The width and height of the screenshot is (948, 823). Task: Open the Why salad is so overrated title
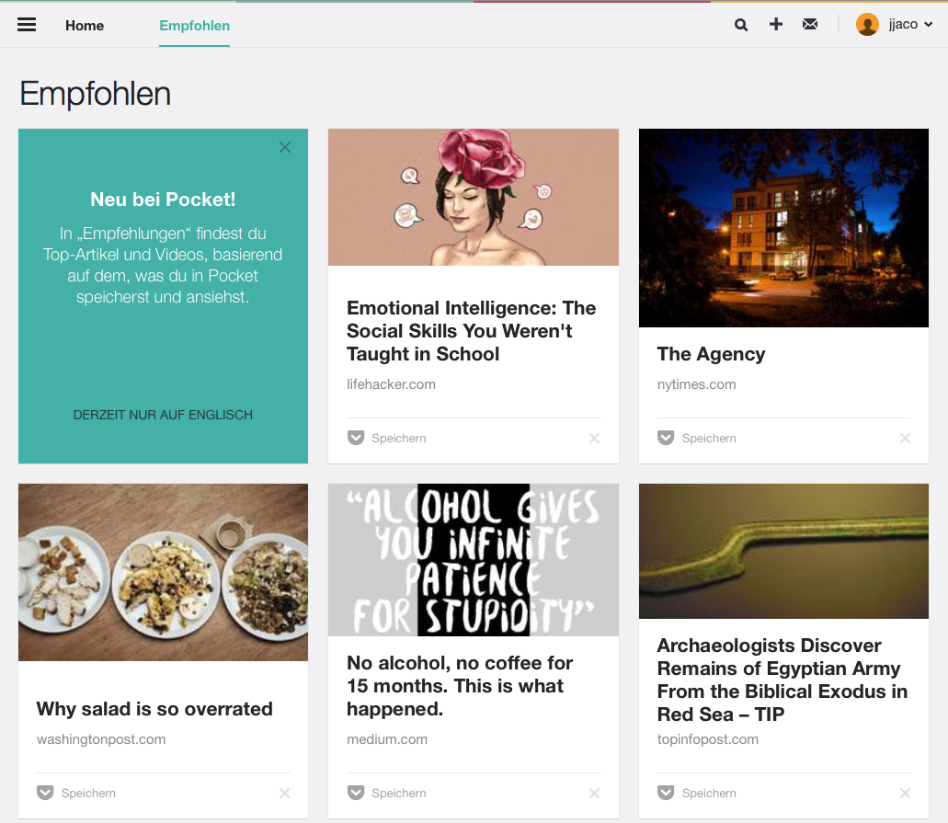coord(154,709)
